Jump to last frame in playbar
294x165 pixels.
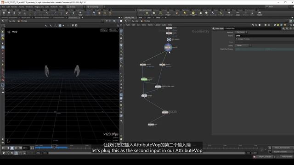(20, 148)
